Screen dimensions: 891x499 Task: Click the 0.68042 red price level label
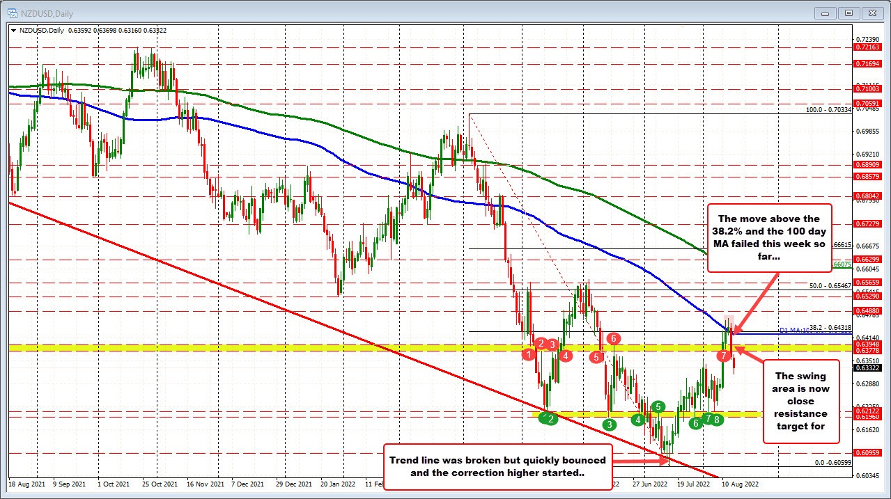867,196
